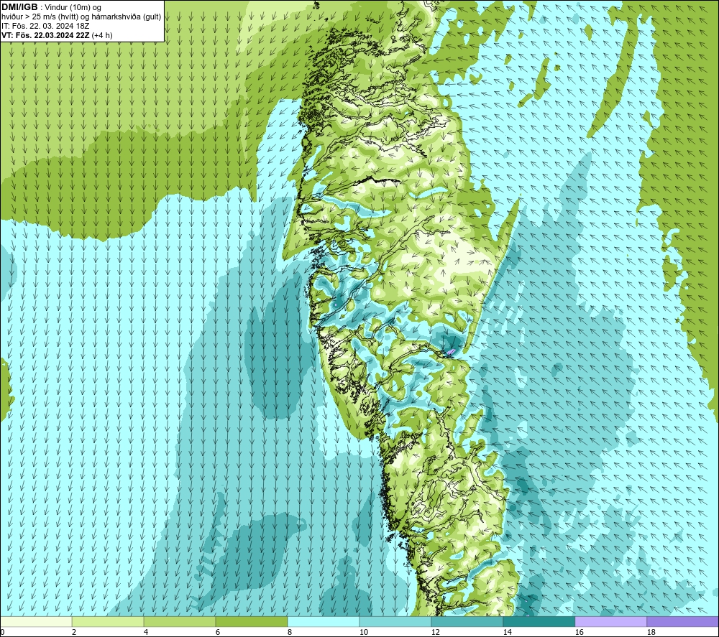Click the medium green 4–6 m/s legend swatch
Viewport: 719px width, 637px height.
(180, 621)
